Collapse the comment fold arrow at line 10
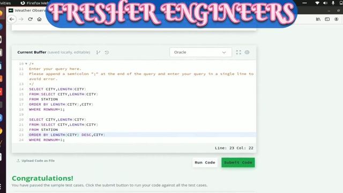Viewport: 343px width, 193px height. (x=26, y=64)
